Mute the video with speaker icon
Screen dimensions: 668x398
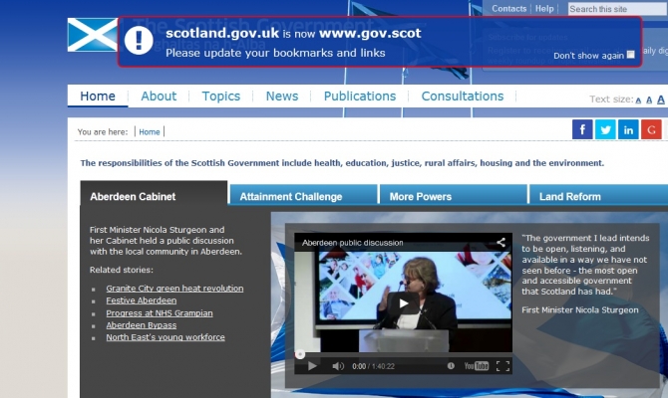338,366
